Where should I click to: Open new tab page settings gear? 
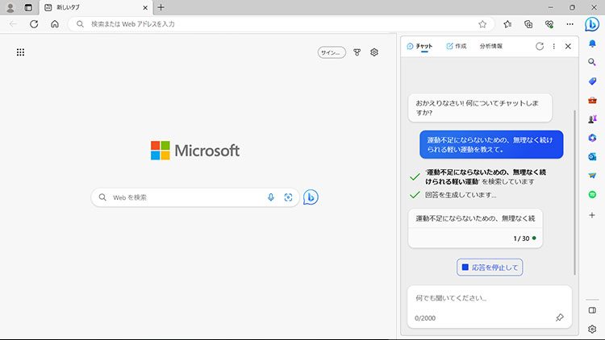coord(374,52)
